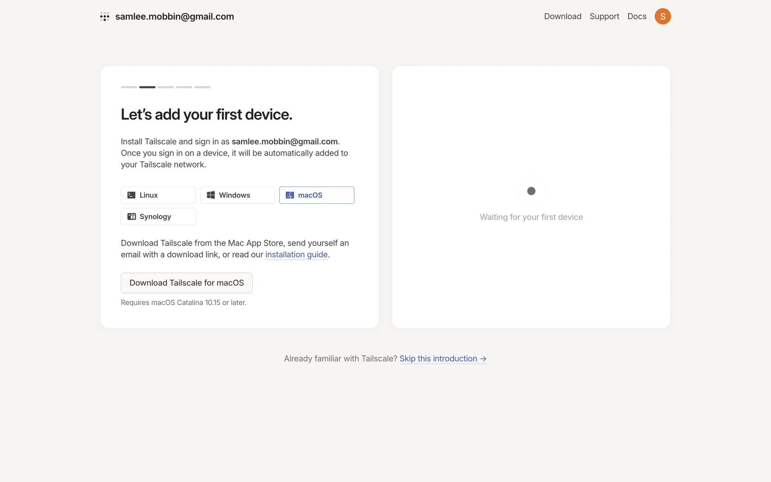The width and height of the screenshot is (771, 482).
Task: Open the orange S user avatar
Action: 663,16
